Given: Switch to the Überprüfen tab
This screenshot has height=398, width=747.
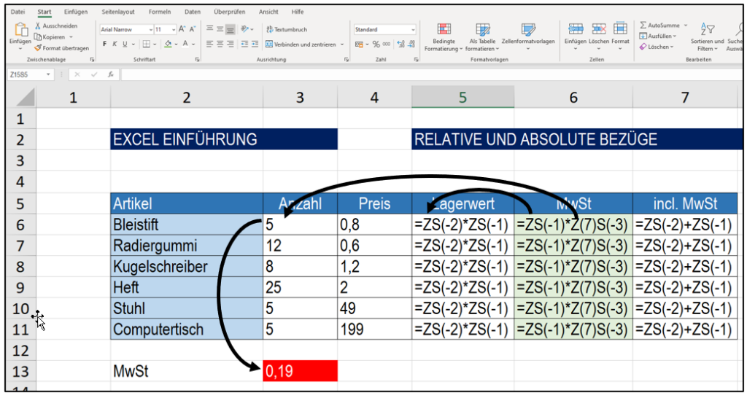Looking at the screenshot, I should tap(230, 12).
